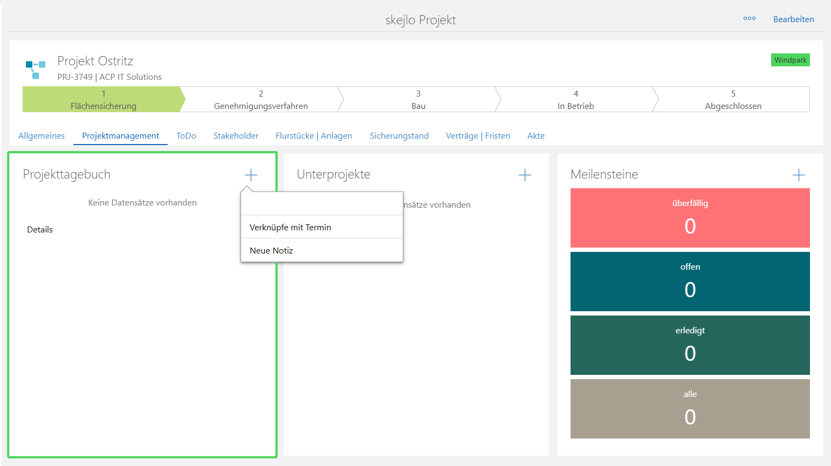The width and height of the screenshot is (831, 466).
Task: Choose 'Neue Notiz' in the popup menu
Action: [271, 250]
